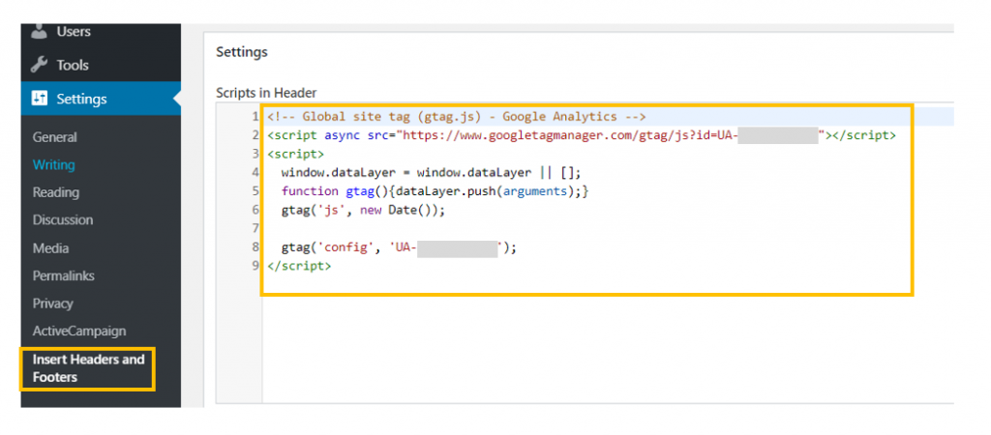Click the Settings sliders icon
The width and height of the screenshot is (991, 435).
[39, 99]
